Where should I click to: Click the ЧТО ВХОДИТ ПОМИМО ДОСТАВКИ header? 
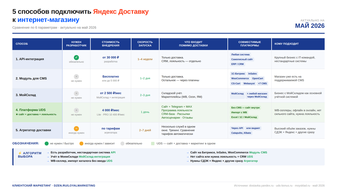coord(193,44)
